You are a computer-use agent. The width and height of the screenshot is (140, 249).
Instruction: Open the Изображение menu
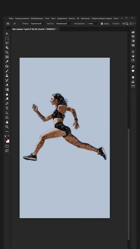click(x=37, y=18)
